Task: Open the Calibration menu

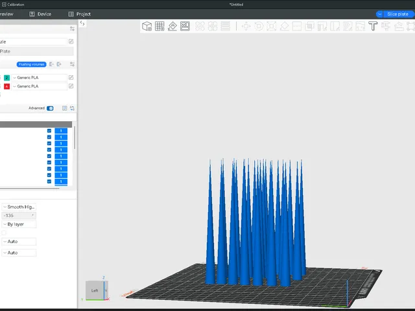Action: coord(13,5)
